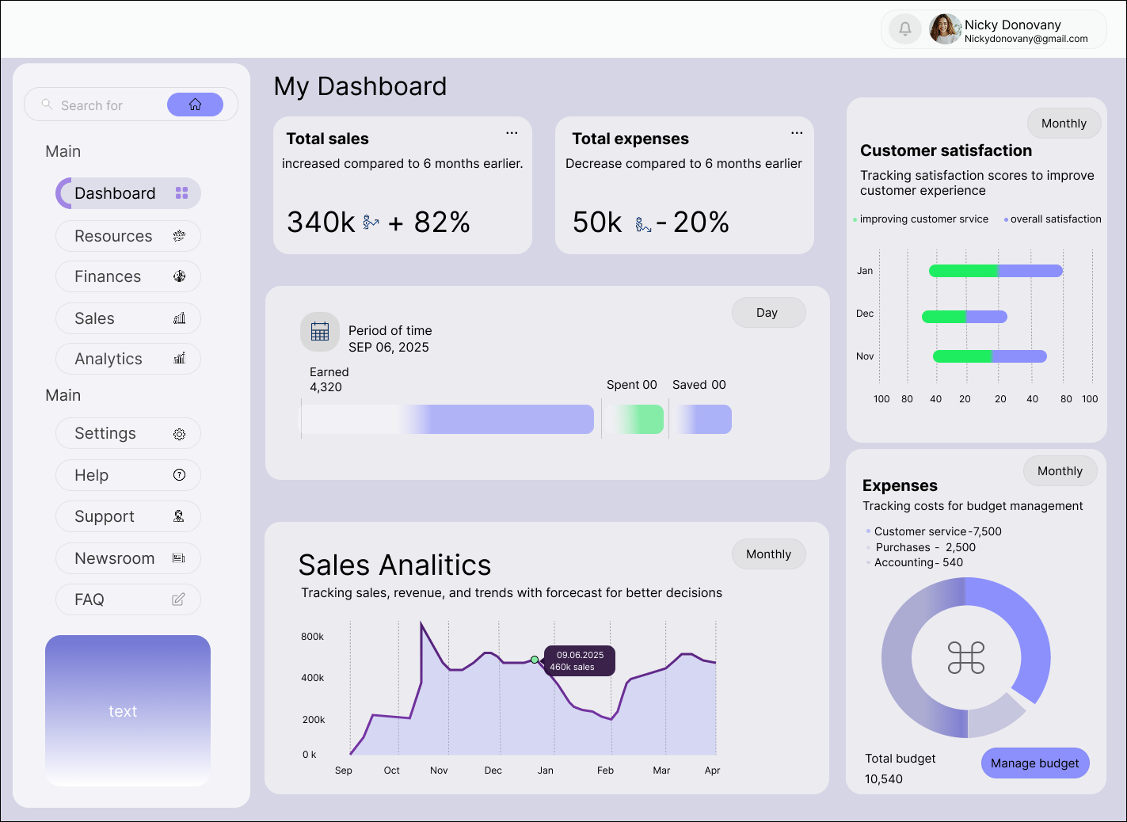Click the calendar icon on Period of time card
1127x822 pixels.
tap(319, 331)
